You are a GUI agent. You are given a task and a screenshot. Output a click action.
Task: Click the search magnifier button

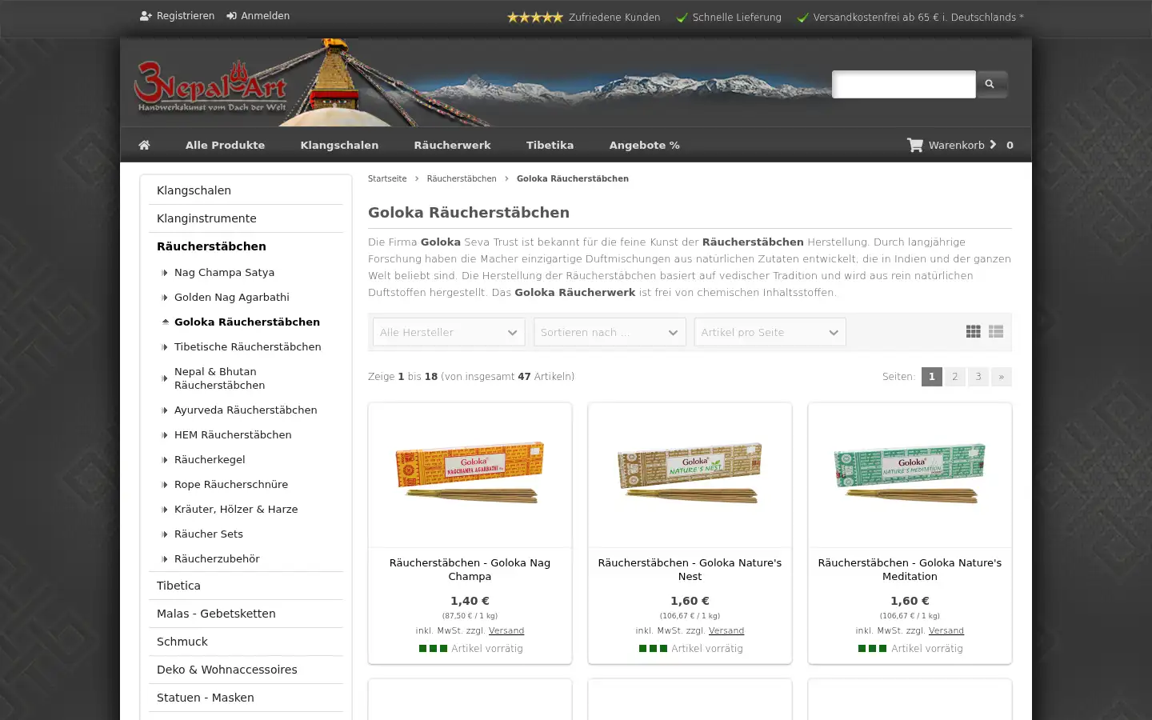[990, 84]
